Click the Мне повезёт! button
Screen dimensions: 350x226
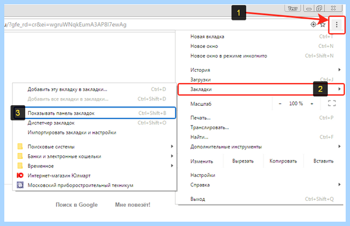[132, 205]
